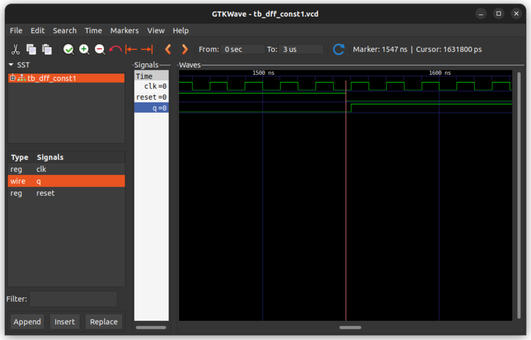Zoom in on the wave display
This screenshot has height=340, width=531.
[x=84, y=49]
